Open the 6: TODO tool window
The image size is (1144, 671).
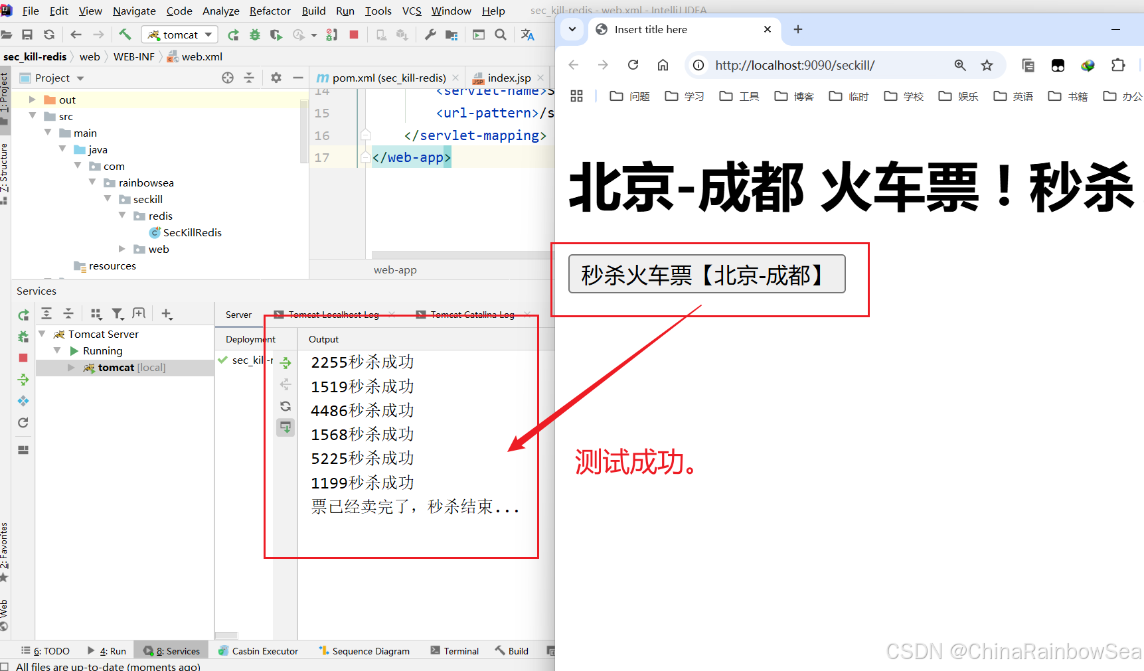[x=45, y=651]
